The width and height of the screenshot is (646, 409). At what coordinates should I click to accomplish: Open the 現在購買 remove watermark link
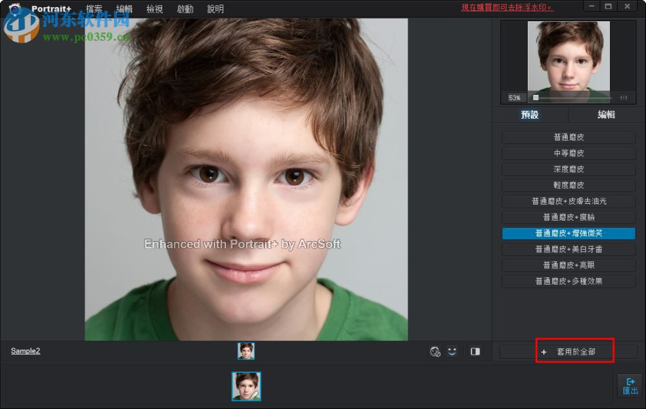507,6
